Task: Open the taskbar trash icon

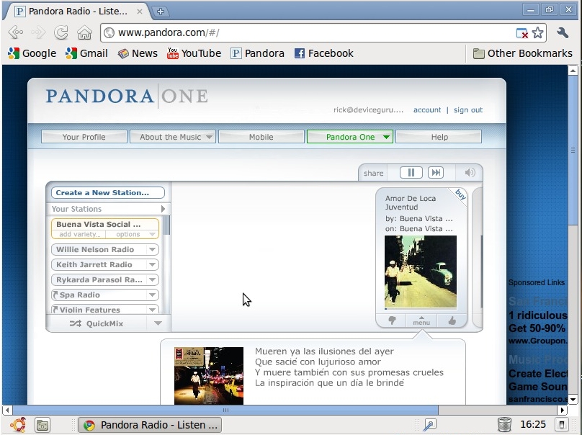Action: tap(504, 425)
